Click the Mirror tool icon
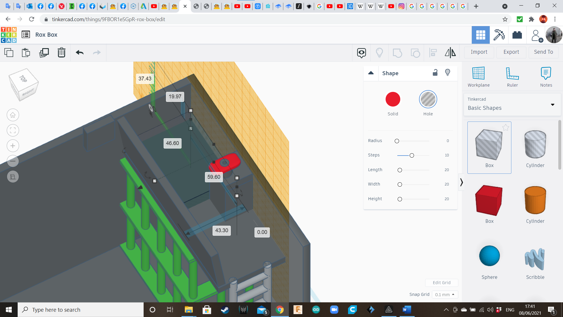The width and height of the screenshot is (563, 317). tap(450, 53)
